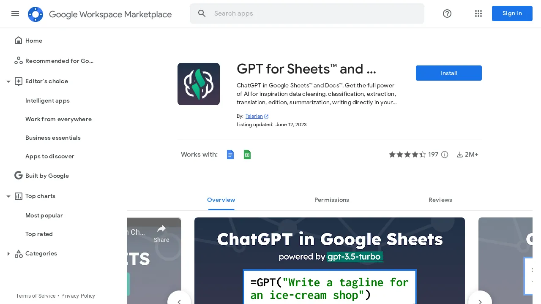Open the Google apps launcher grid
Screen dimensions: 541x304
pos(478,14)
